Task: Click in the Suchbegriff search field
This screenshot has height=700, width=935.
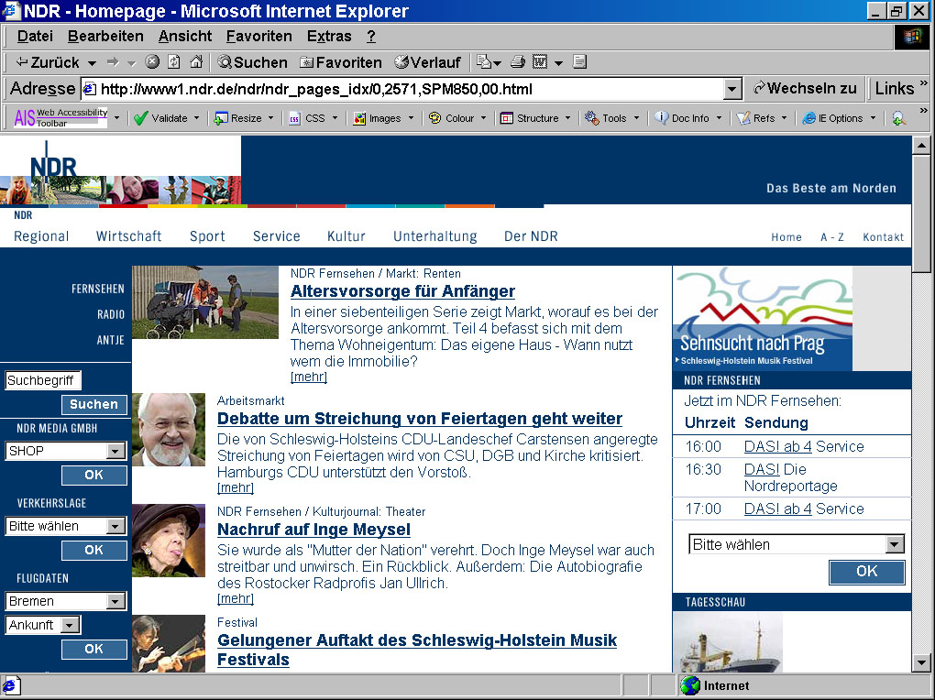Action: (x=43, y=380)
